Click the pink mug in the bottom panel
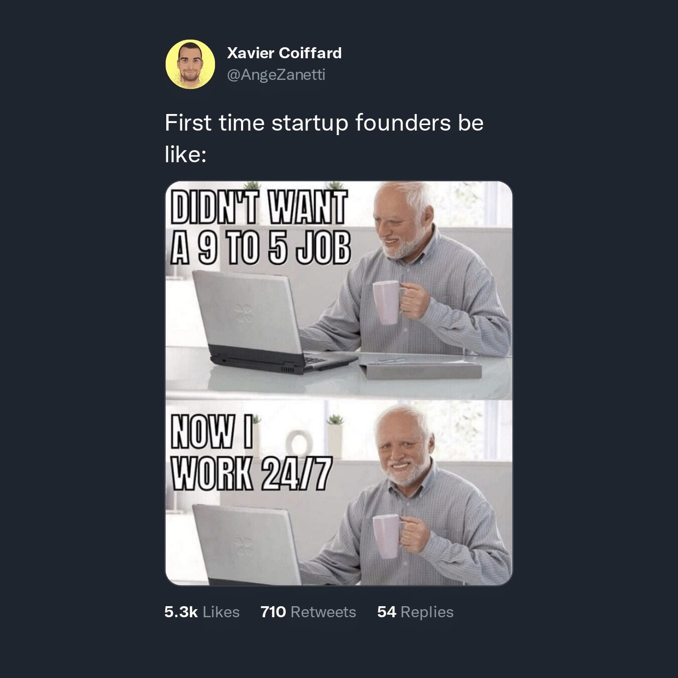 click(387, 536)
